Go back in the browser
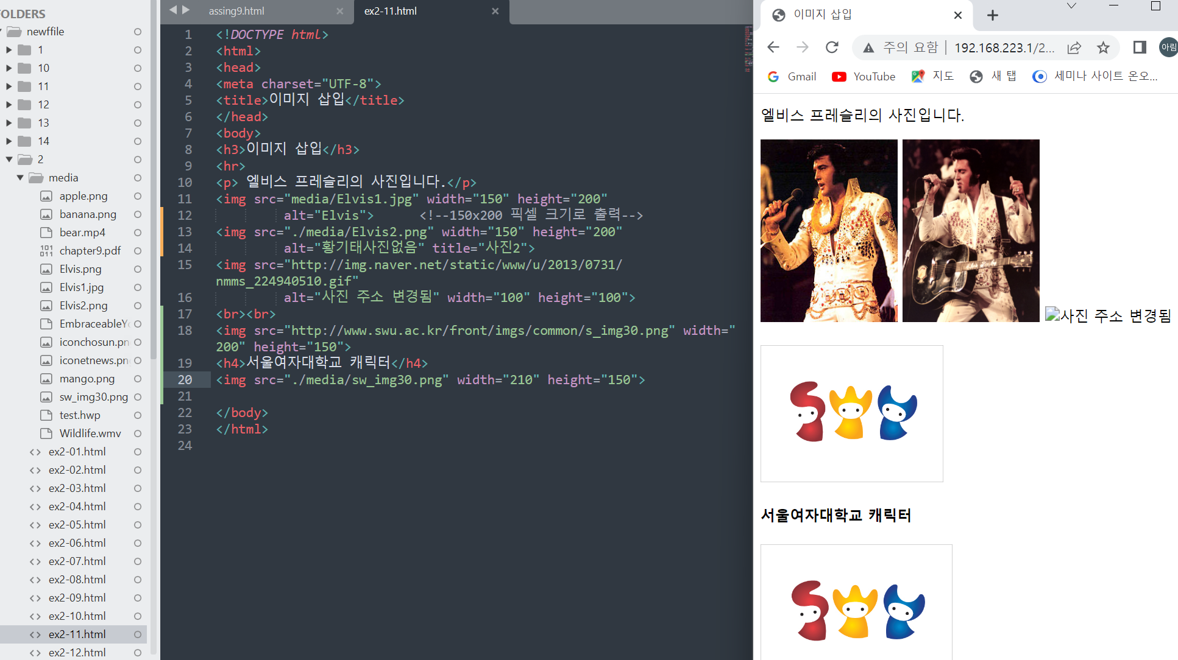Viewport: 1178px width, 660px height. pyautogui.click(x=773, y=47)
